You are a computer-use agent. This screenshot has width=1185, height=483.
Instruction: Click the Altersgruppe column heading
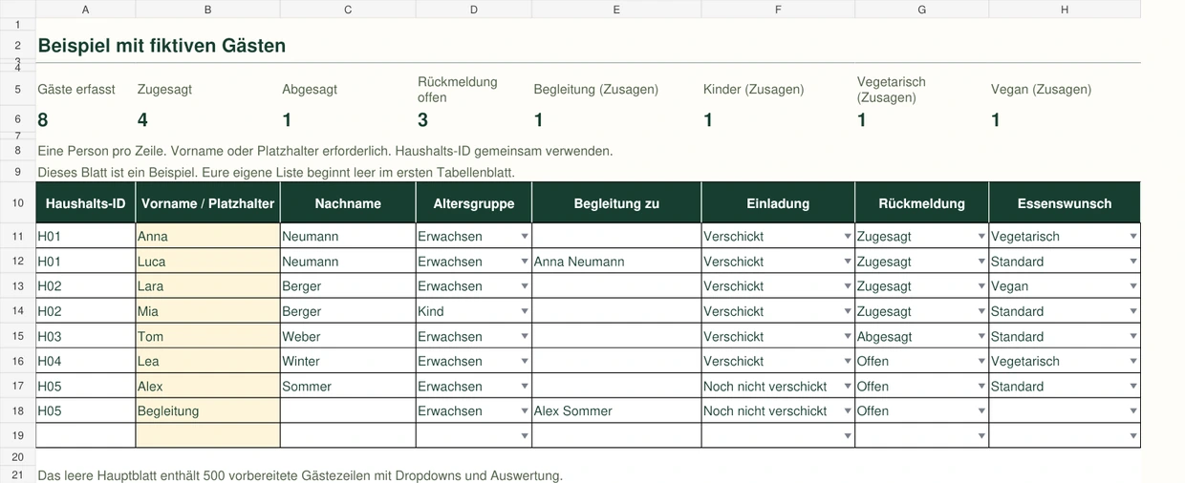(474, 203)
